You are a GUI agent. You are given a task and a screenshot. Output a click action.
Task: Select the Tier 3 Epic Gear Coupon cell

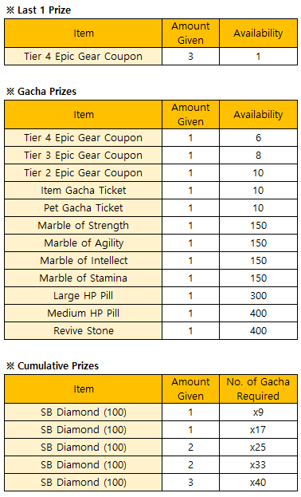84,156
